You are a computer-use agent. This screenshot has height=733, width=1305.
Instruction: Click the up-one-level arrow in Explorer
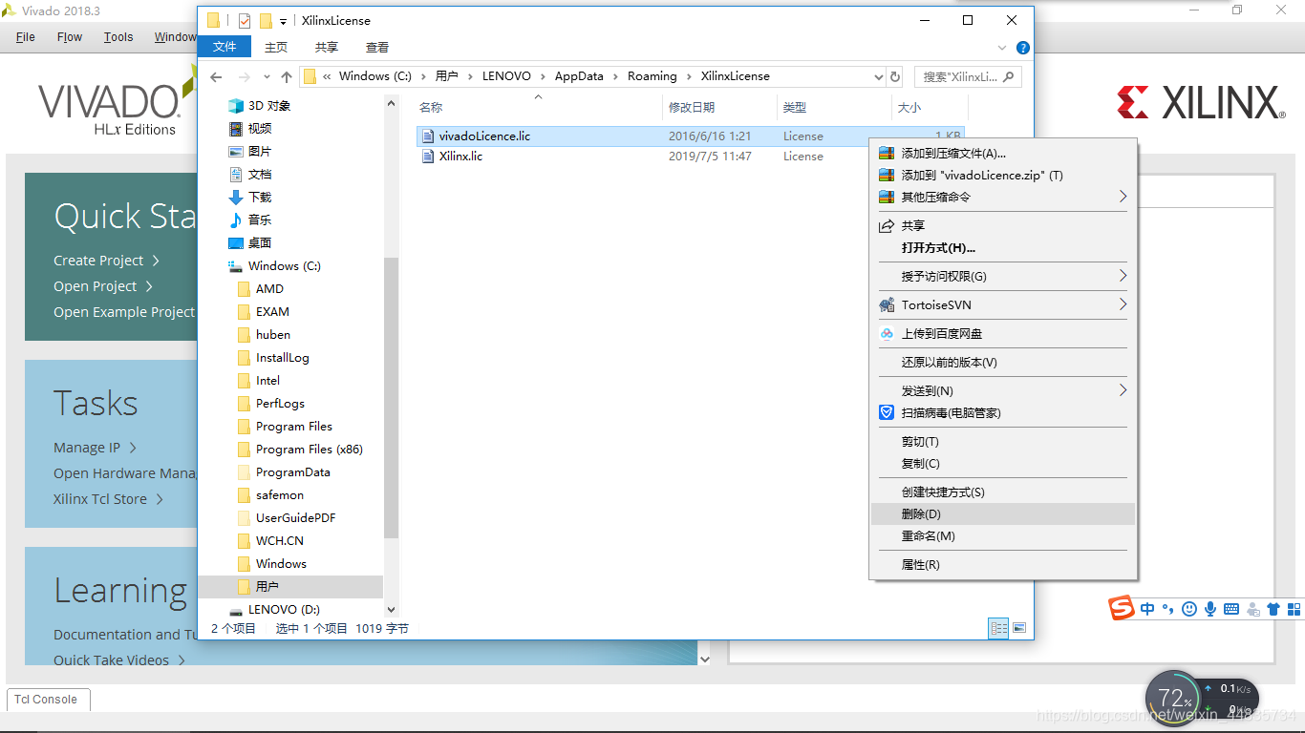(287, 76)
